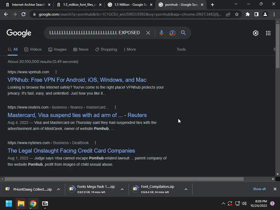Switch to the 1.5_million_font_files tab

(x=79, y=5)
